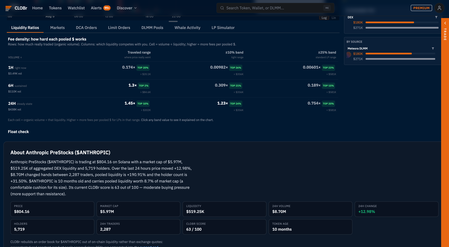This screenshot has width=449, height=247.
Task: Click the 24H TRADERS 2,287 stat card
Action: (138, 227)
